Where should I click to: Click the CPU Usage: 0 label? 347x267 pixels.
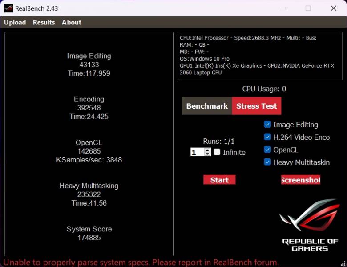point(264,89)
